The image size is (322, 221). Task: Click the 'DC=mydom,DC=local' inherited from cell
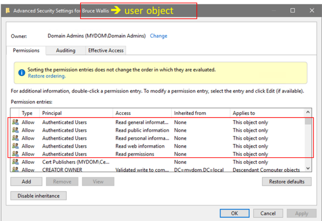coord(199,170)
